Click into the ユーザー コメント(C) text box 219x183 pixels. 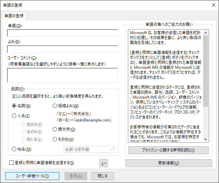[62, 75]
